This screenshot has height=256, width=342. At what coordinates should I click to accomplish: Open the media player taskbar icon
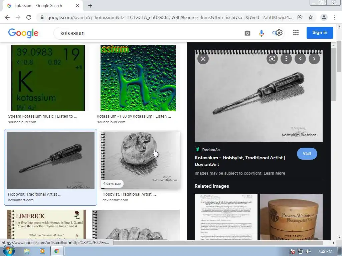point(42,251)
